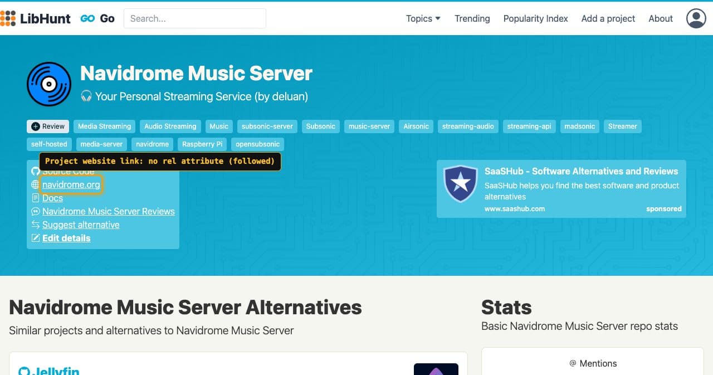713x375 pixels.
Task: Click the Go section label
Action: pyautogui.click(x=108, y=18)
